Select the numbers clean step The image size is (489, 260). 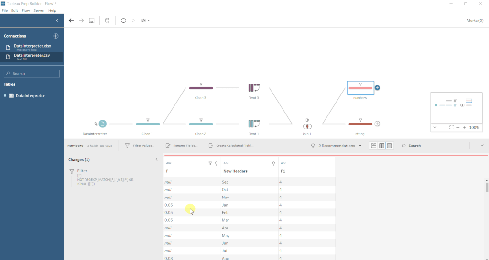pyautogui.click(x=360, y=88)
